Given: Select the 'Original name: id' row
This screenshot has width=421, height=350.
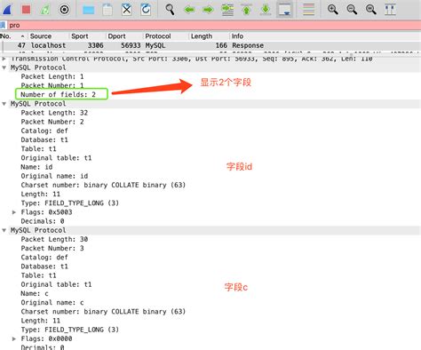Looking at the screenshot, I should 54,176.
